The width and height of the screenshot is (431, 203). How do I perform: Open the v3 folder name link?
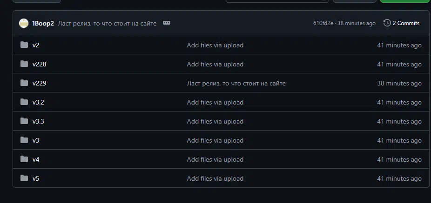pyautogui.click(x=36, y=140)
